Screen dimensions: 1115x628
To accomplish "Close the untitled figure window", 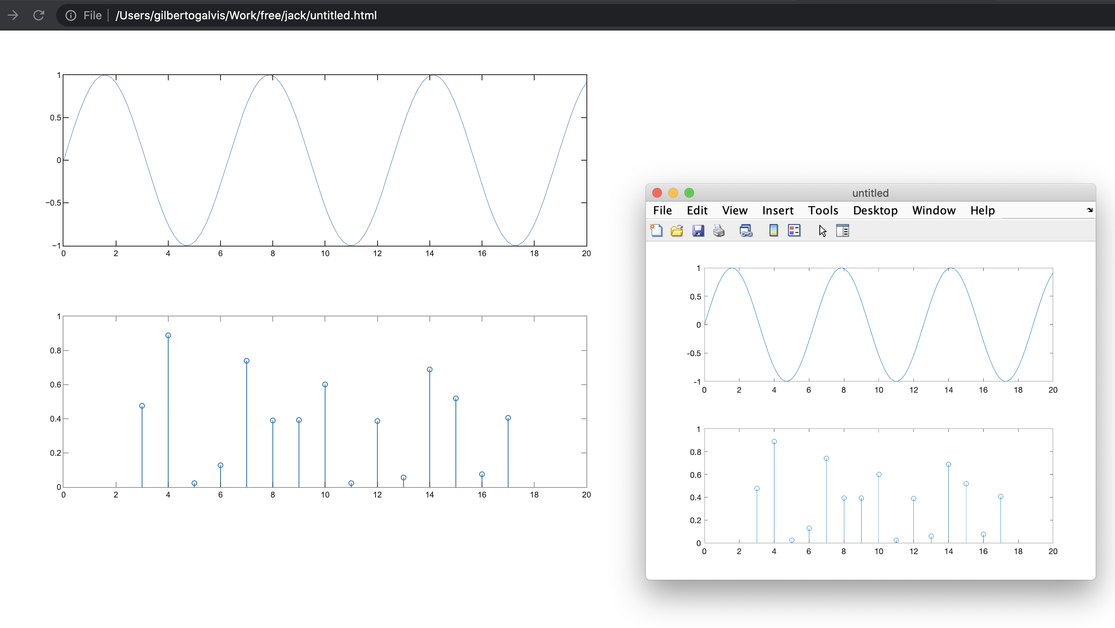I will (657, 193).
